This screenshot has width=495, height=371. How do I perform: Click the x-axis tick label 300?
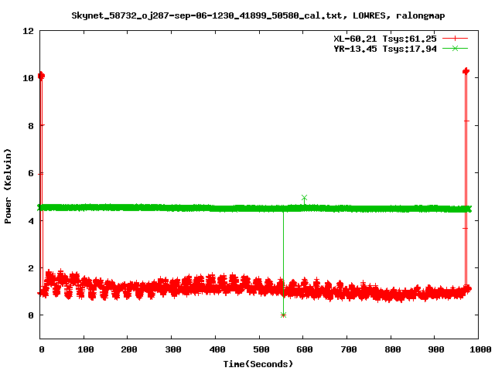click(173, 349)
